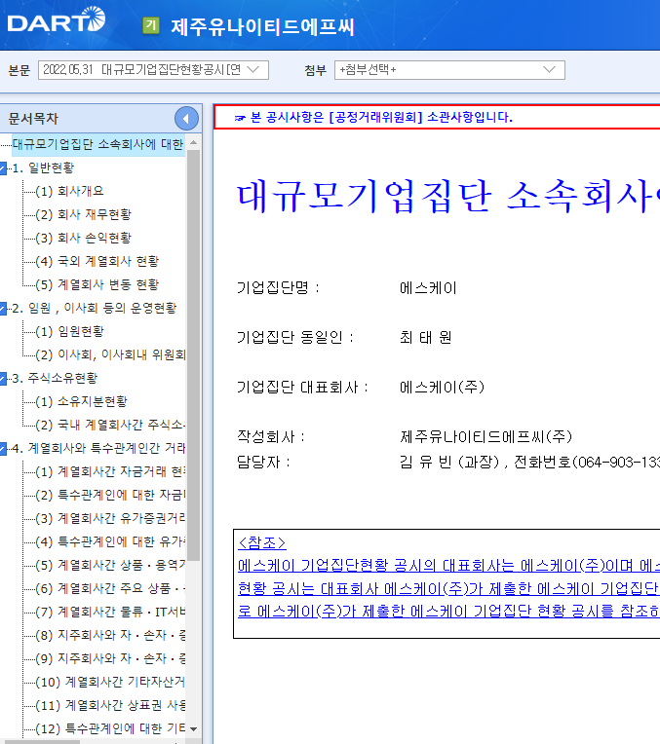
Task: Click link line starting 로 에스케이(주)가 제출한
Action: pos(448,612)
